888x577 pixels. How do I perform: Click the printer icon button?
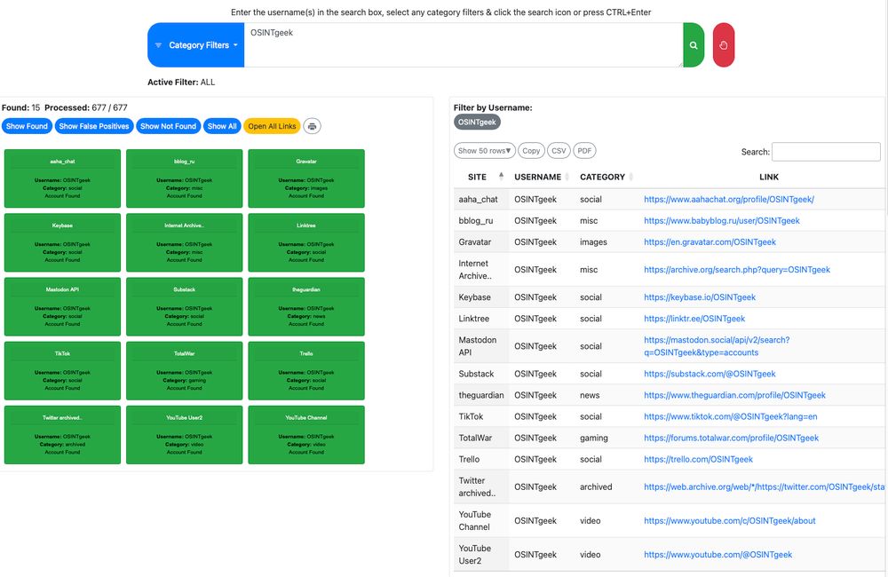(x=312, y=126)
